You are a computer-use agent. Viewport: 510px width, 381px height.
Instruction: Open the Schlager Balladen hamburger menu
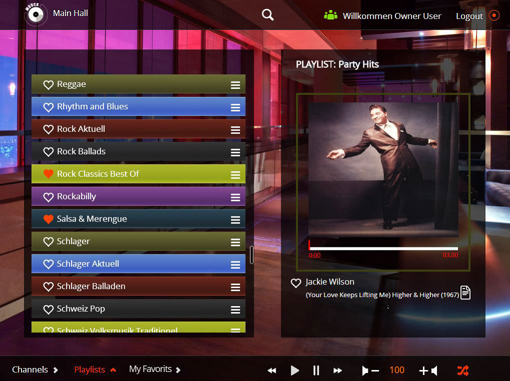click(x=236, y=287)
